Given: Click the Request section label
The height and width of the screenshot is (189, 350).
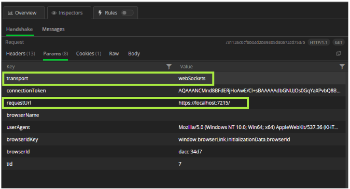Looking at the screenshot, I should 15,42.
